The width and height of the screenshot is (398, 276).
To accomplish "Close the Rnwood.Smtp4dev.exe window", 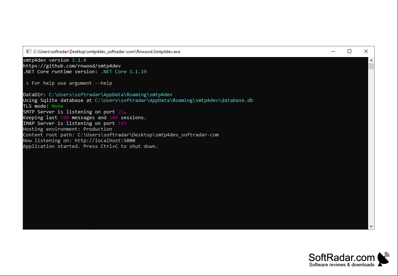I will (366, 51).
